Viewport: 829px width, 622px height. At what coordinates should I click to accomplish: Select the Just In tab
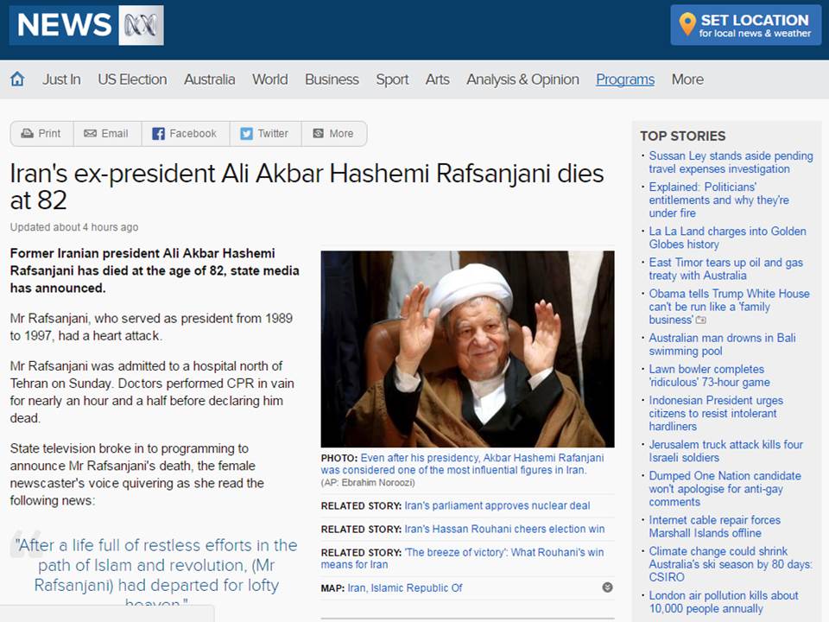61,79
